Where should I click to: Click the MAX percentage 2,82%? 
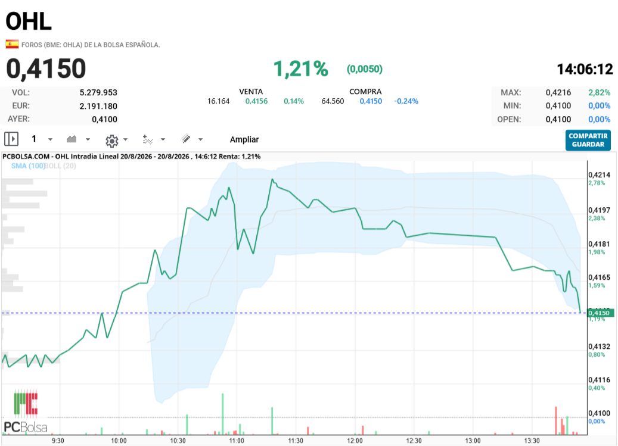tap(599, 92)
